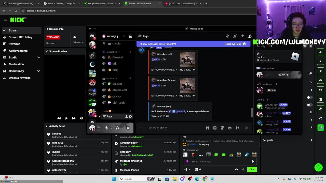Click Discord home direct messages icon
The width and height of the screenshot is (326, 183).
tap(92, 36)
